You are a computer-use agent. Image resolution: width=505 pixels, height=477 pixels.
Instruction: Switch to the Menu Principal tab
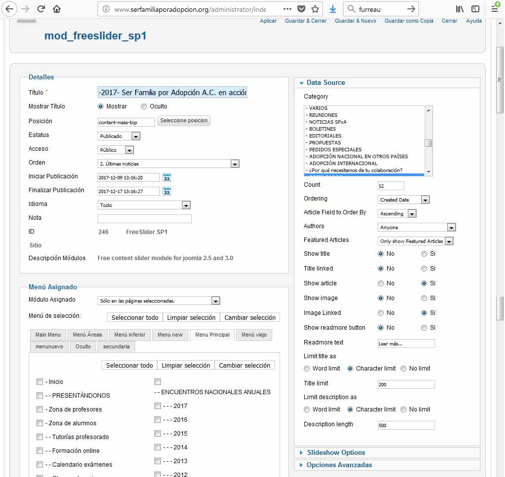212,335
